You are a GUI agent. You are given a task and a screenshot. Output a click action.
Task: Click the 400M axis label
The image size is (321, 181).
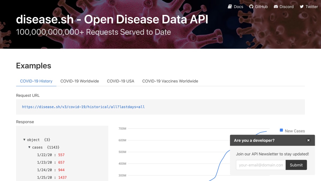122,164
